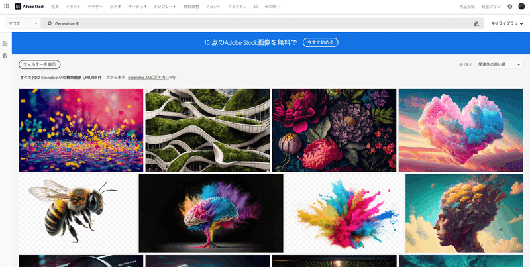The image size is (530, 267).
Task: Open the dark floral peonies thumbnail
Action: click(x=335, y=130)
